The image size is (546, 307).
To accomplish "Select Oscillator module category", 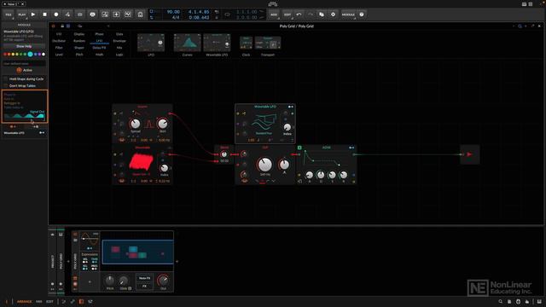I will pyautogui.click(x=59, y=41).
